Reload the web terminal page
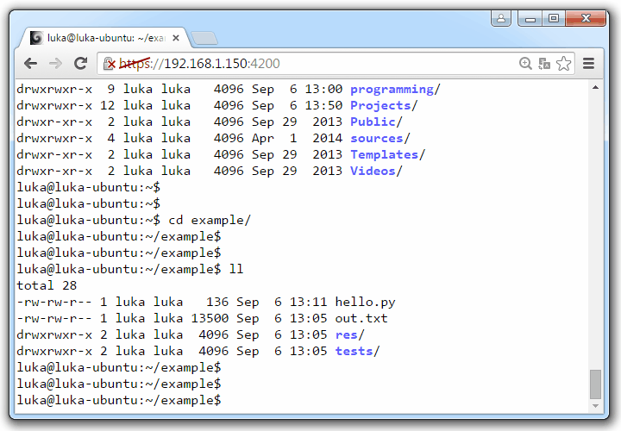The image size is (621, 431). click(x=80, y=63)
